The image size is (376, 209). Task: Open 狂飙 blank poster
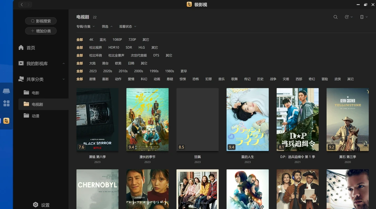pos(198,120)
